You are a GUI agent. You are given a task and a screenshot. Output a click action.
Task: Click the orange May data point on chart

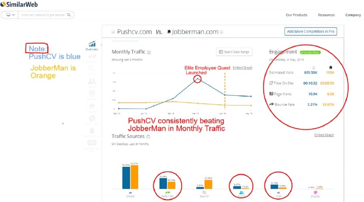pyautogui.click(x=251, y=105)
